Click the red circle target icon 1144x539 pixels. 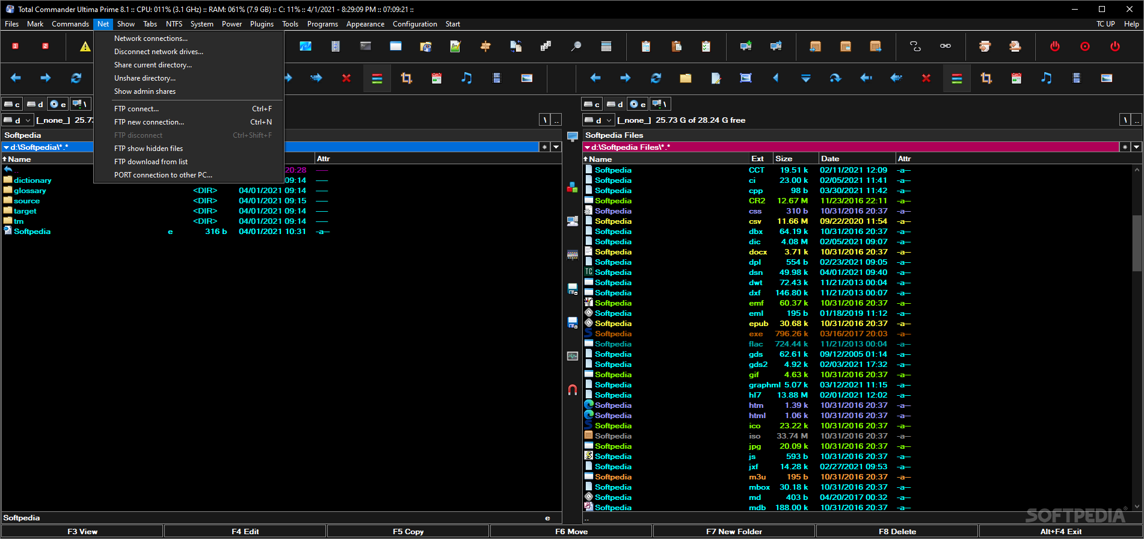(1085, 46)
